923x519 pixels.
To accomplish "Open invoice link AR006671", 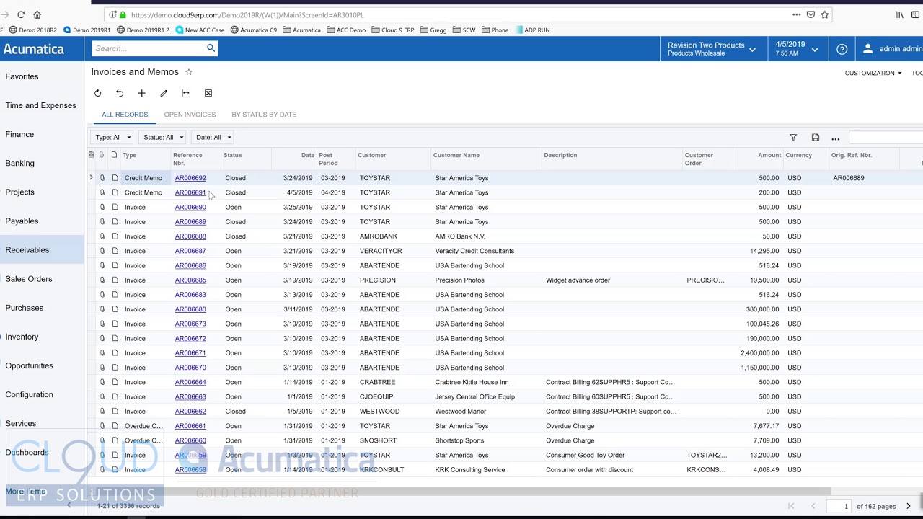I will [190, 353].
